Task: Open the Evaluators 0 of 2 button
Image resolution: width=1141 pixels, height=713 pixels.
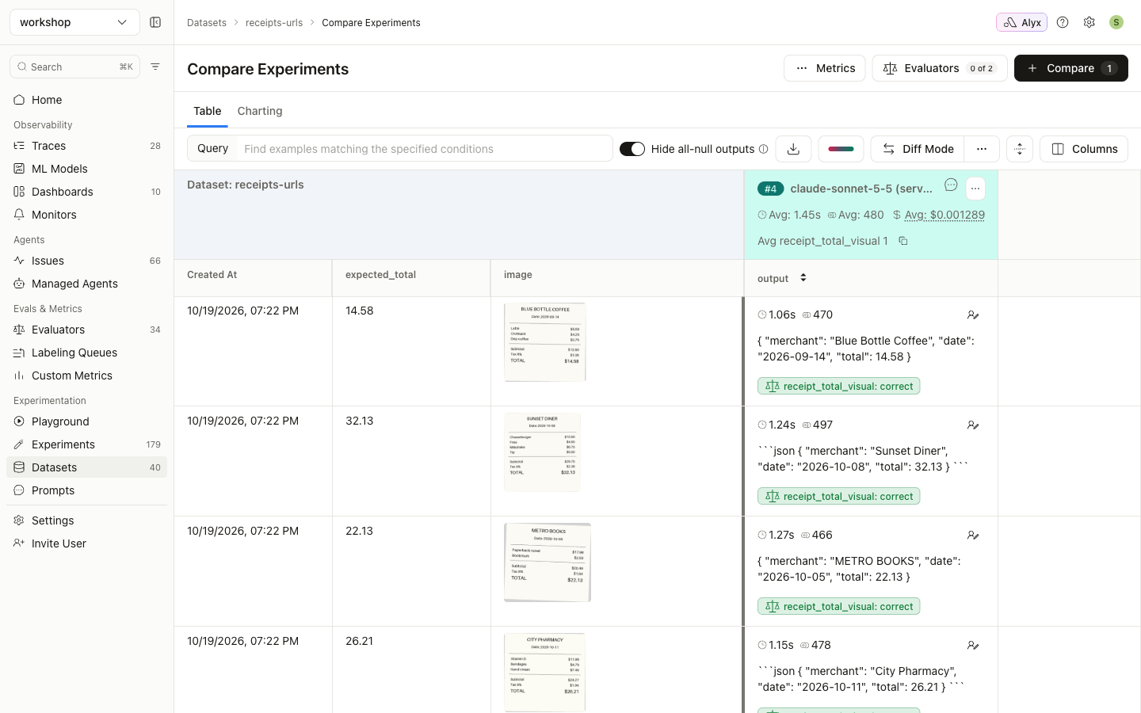Action: click(940, 68)
